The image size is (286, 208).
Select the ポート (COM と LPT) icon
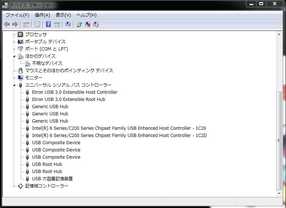click(20, 49)
